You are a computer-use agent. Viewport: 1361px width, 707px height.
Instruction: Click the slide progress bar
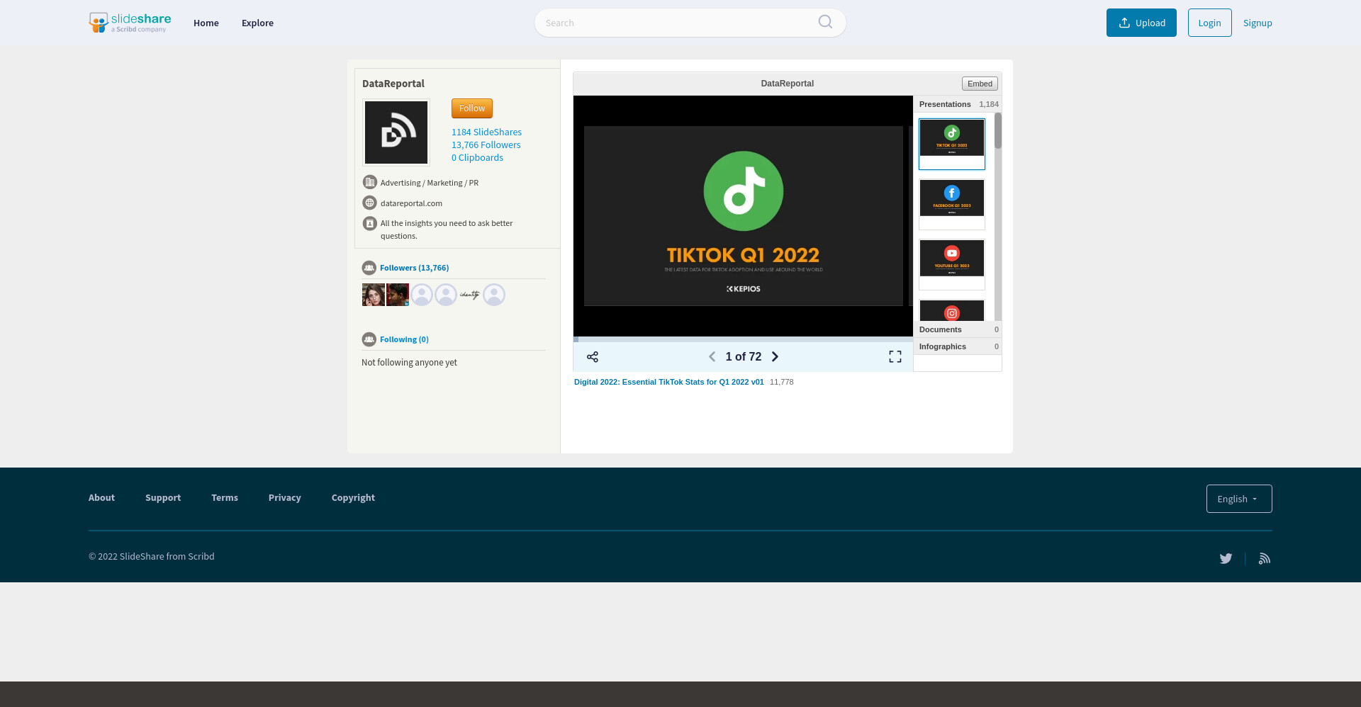[x=743, y=339]
